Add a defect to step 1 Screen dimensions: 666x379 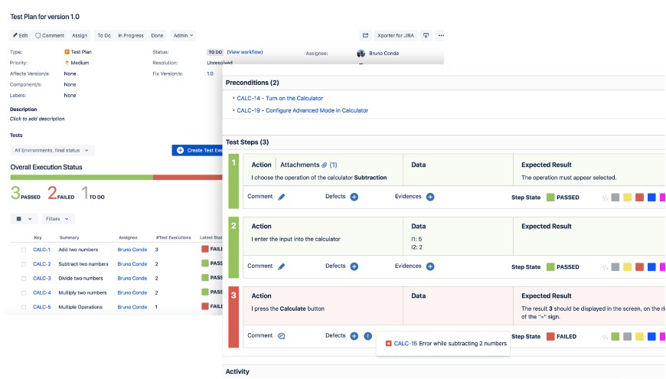pos(354,197)
